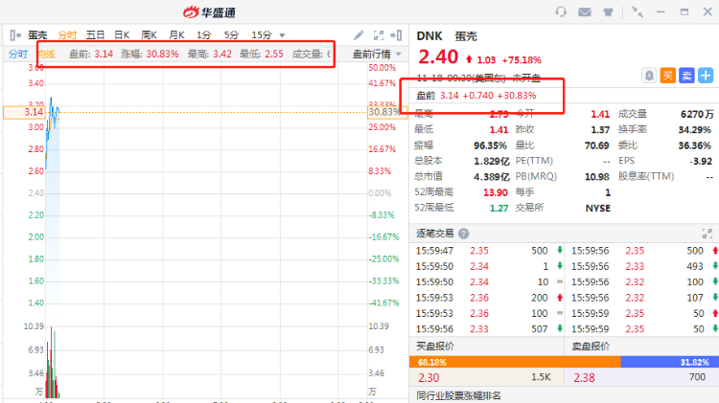Open the dropdown arrow after 15分

[x=282, y=35]
